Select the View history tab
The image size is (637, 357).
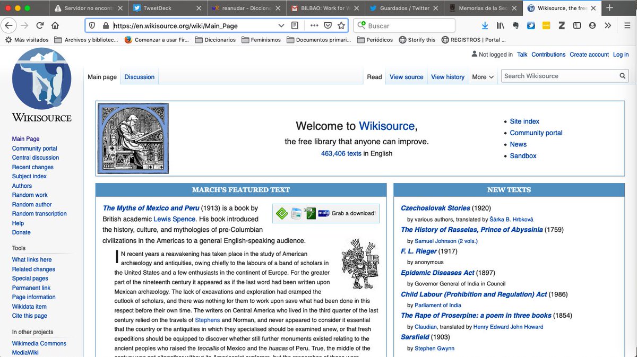447,77
